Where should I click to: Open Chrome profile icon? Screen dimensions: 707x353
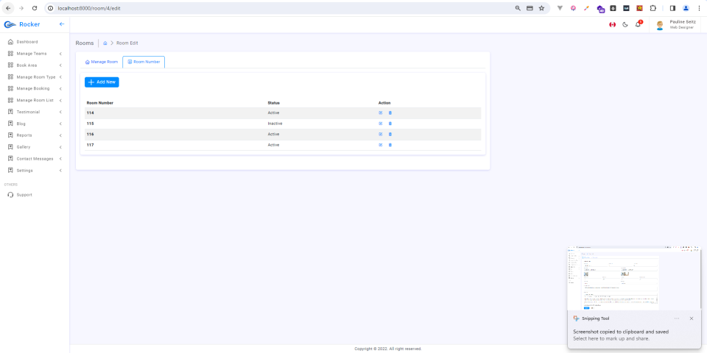(x=686, y=8)
